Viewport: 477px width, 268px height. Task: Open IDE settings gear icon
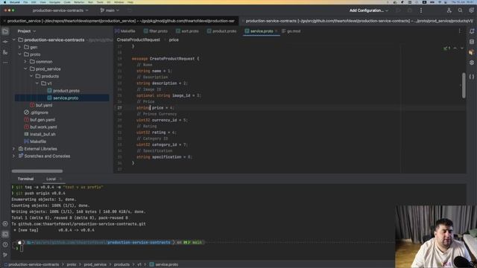click(471, 10)
